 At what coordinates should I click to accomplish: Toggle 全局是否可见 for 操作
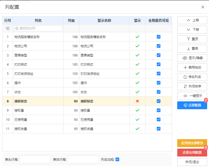pos(159,83)
